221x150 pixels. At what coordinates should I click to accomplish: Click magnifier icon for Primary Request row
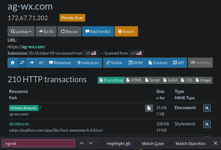207,108
